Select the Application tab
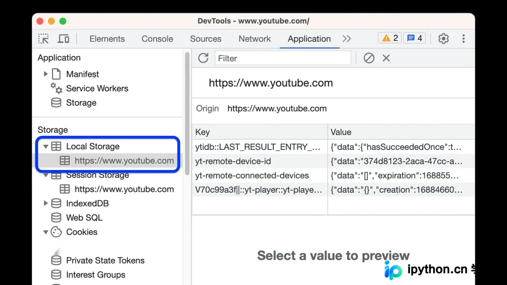This screenshot has width=507, height=285. tap(309, 38)
